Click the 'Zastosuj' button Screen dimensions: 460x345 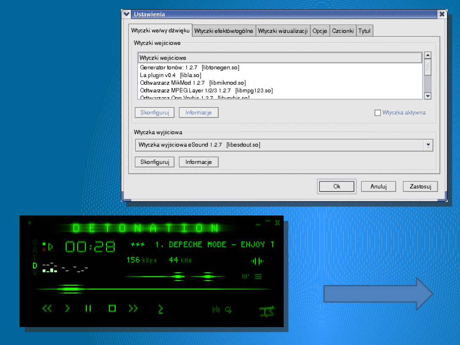(x=420, y=187)
